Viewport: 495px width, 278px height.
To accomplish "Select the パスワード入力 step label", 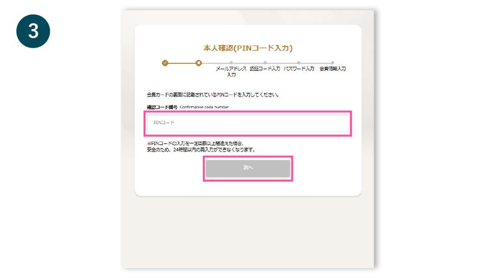I will click(x=299, y=69).
